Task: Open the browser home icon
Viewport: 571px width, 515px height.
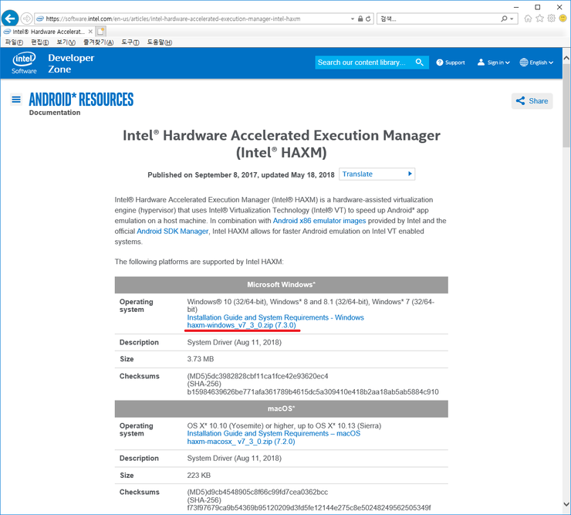Action: click(x=527, y=18)
